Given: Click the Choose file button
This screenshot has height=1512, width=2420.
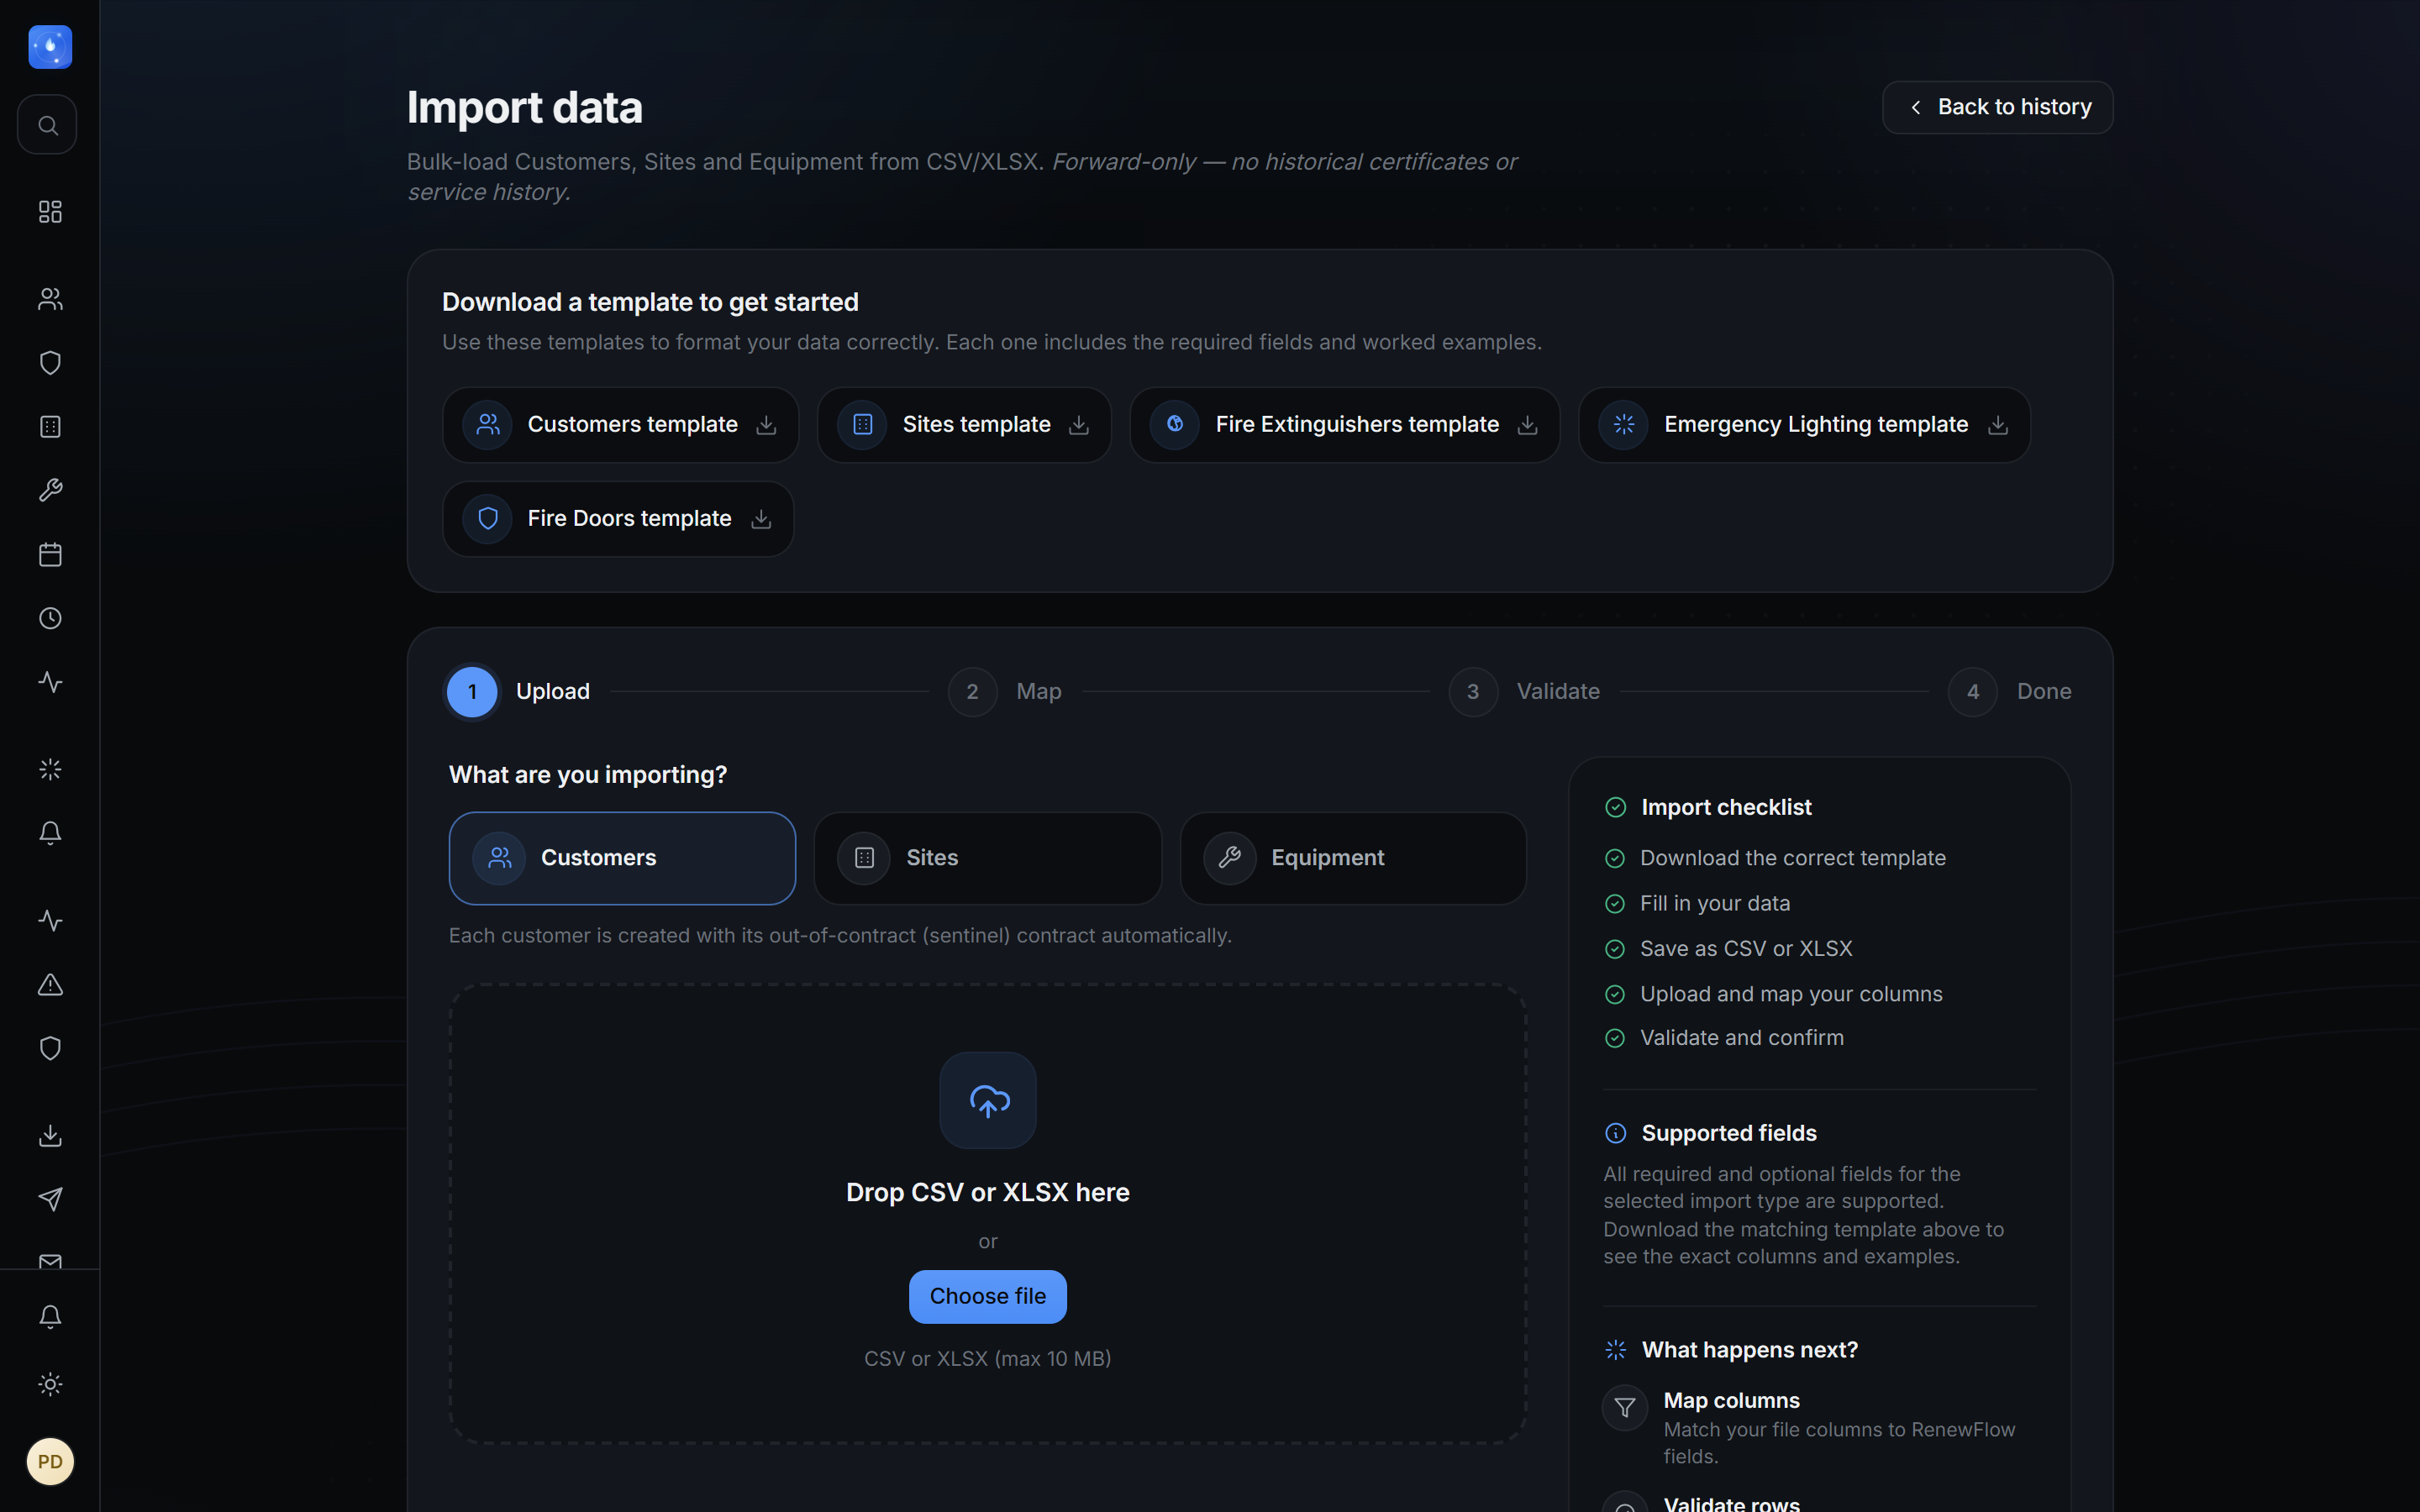Looking at the screenshot, I should [988, 1296].
